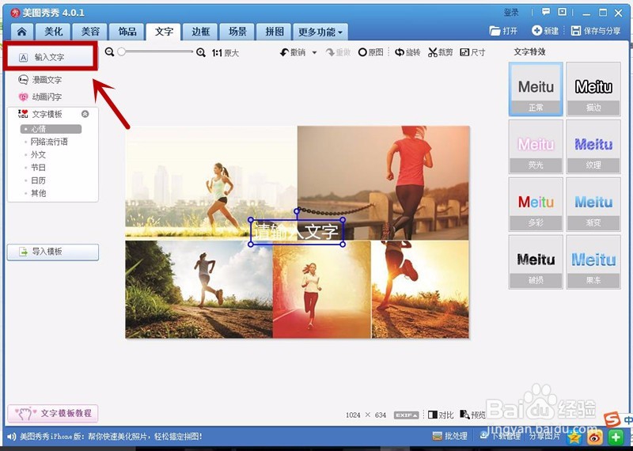This screenshot has height=451, width=633.
Task: Click the 旋转 rotate tool
Action: pyautogui.click(x=407, y=52)
